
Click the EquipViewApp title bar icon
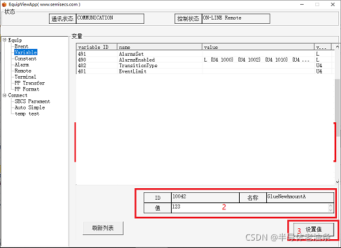(x=4, y=4)
